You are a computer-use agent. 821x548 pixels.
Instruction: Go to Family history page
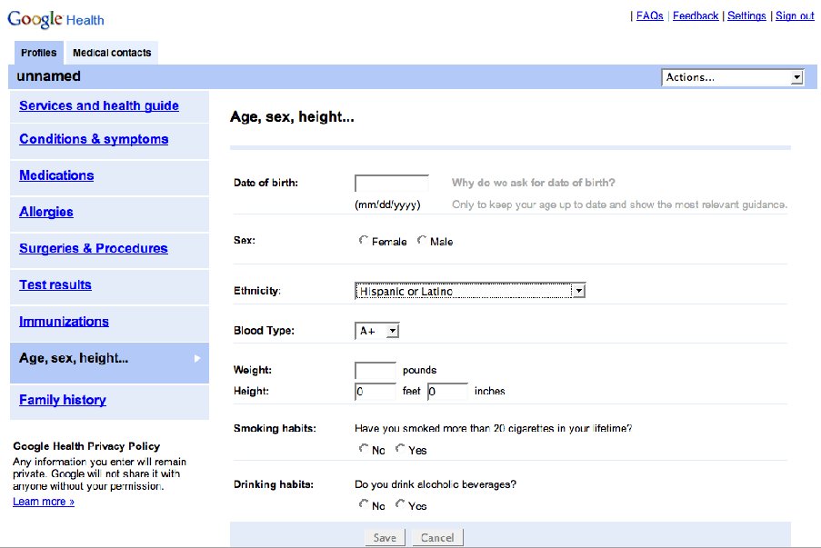click(63, 400)
